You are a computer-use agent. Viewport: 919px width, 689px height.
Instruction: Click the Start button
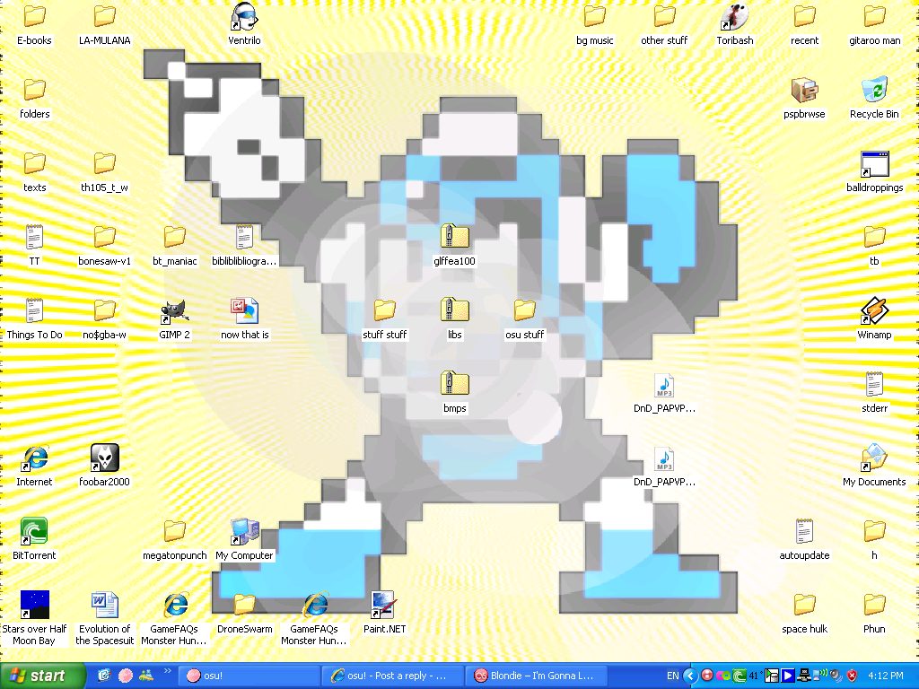(x=42, y=676)
